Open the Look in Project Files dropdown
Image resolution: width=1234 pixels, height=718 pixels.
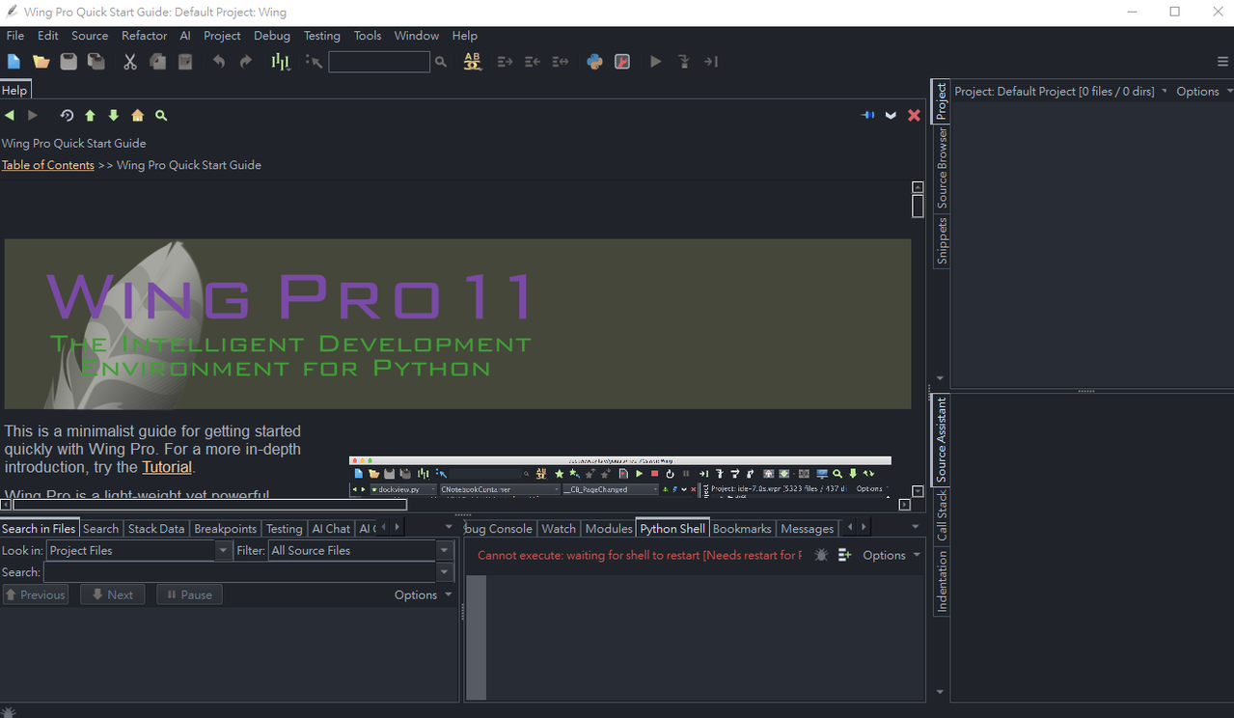tap(223, 550)
